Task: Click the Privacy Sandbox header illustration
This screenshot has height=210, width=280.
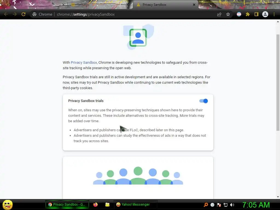Action: tap(138, 37)
